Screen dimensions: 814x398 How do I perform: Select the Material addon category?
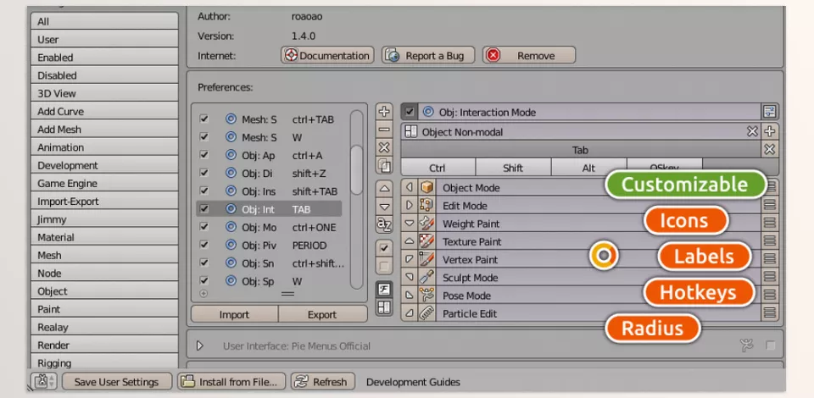pos(104,237)
